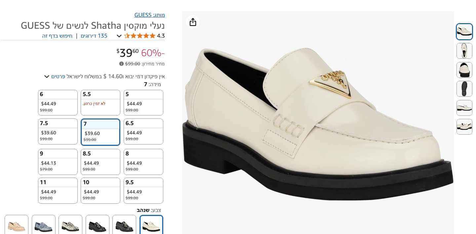
Task: Select size 7.5 at $39.60
Action: (58, 131)
